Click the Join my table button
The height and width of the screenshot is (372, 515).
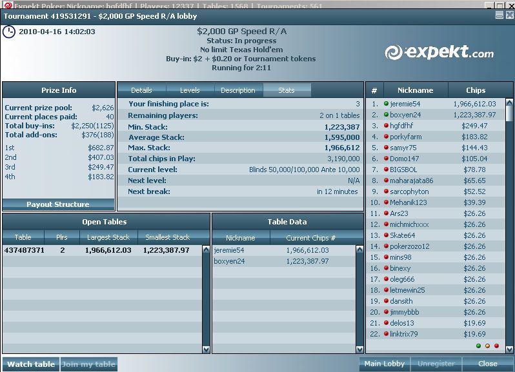point(88,364)
